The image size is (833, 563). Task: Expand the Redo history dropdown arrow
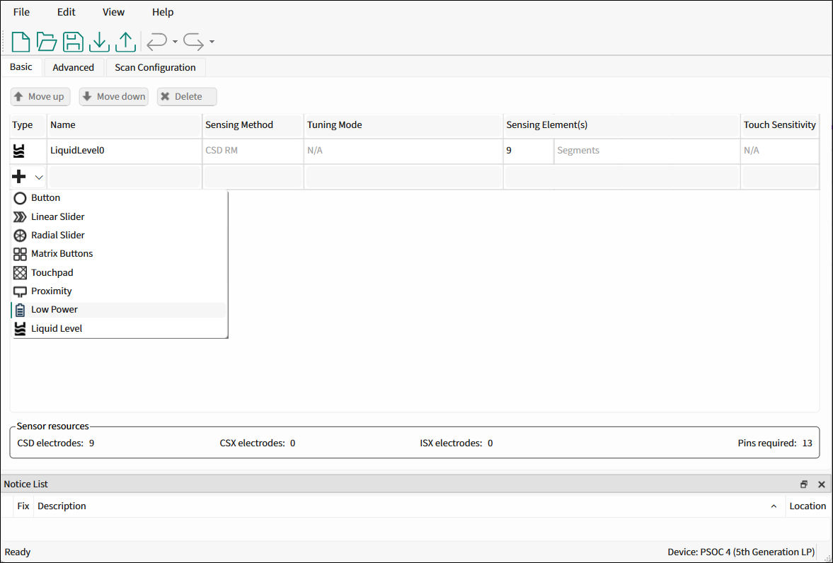[212, 42]
